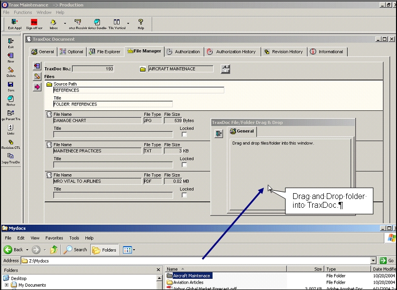Sort by the Name column header
Screen dimensions: 397x290
coord(226,269)
